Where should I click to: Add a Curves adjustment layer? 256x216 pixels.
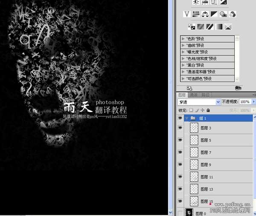pos(214,2)
